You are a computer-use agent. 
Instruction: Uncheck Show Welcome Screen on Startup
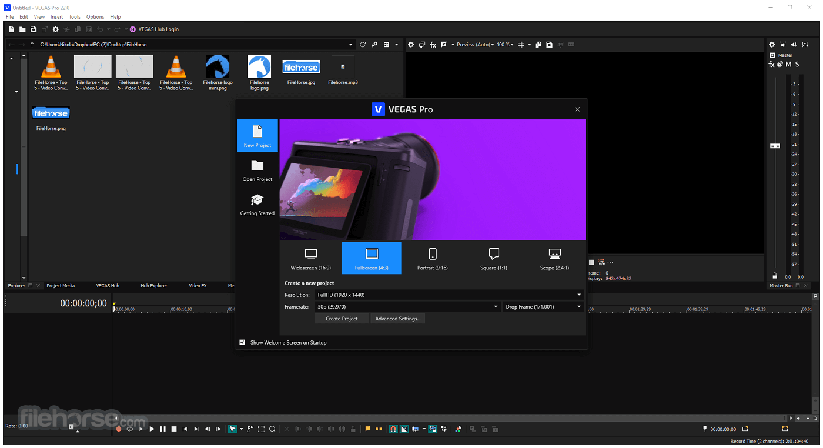click(242, 342)
